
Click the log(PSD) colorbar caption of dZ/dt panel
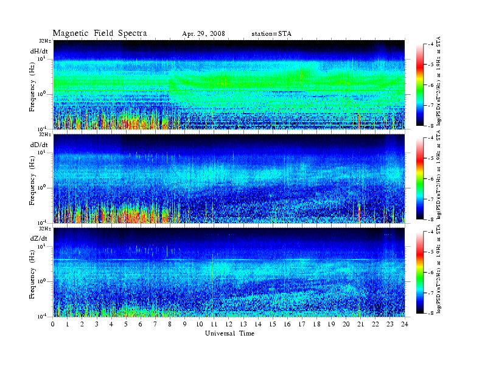(439, 269)
